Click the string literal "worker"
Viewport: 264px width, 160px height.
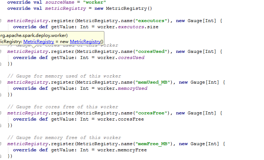pos(95,2)
